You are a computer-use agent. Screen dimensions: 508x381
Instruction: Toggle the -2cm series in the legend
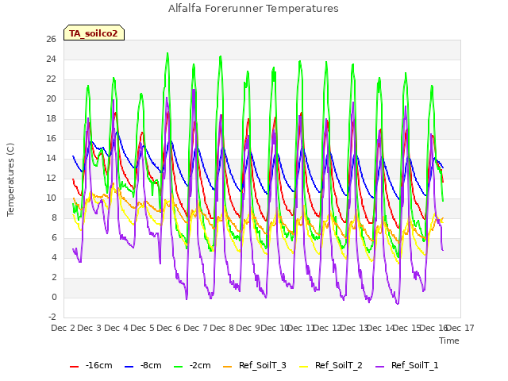click(x=192, y=365)
